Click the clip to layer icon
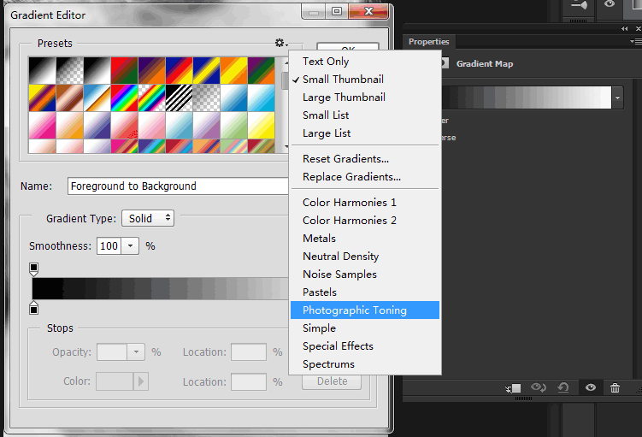 click(x=513, y=388)
